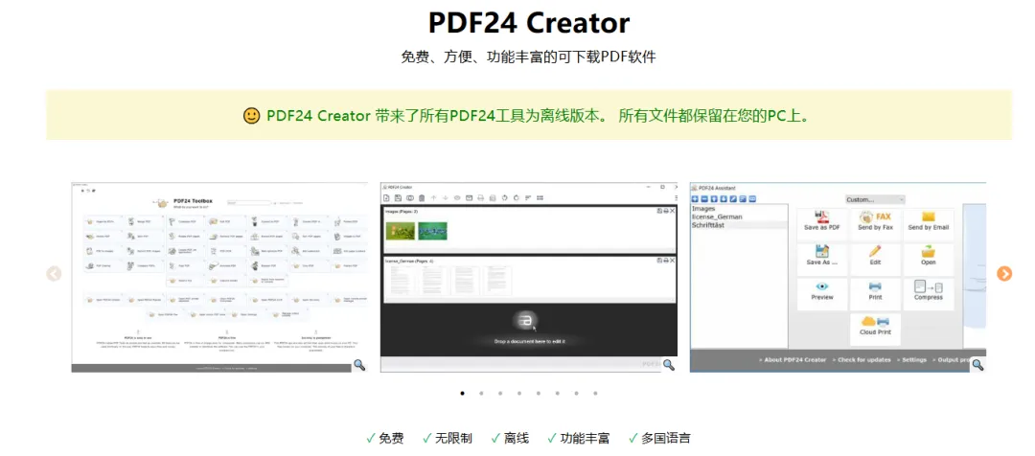
Task: Click the PDF24 Toolbox heading in first screenshot
Action: pyautogui.click(x=194, y=200)
